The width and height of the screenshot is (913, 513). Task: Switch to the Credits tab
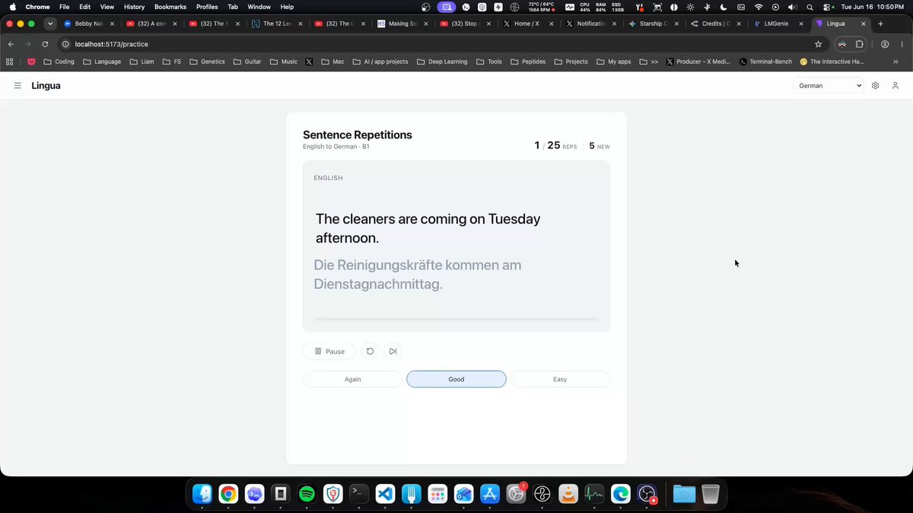715,24
